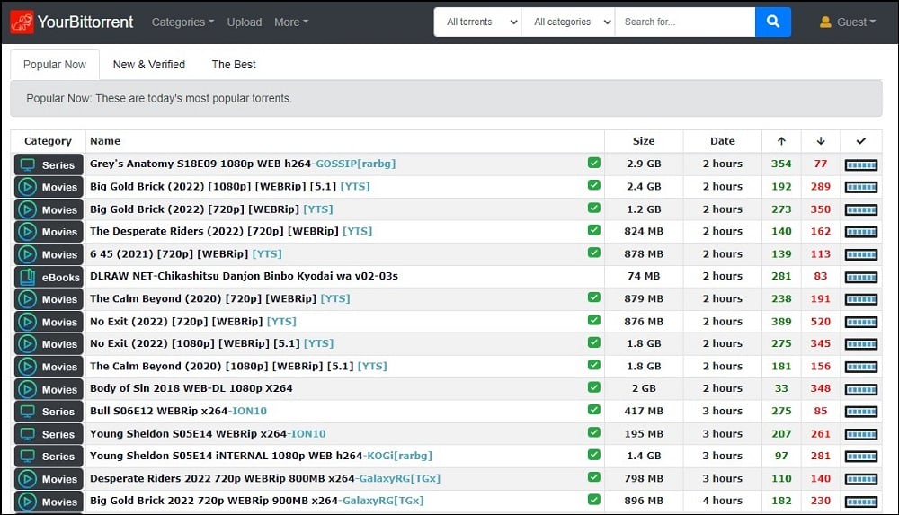Viewport: 899px width, 515px height.
Task: Click '4 hours' date in last row
Action: coord(723,501)
